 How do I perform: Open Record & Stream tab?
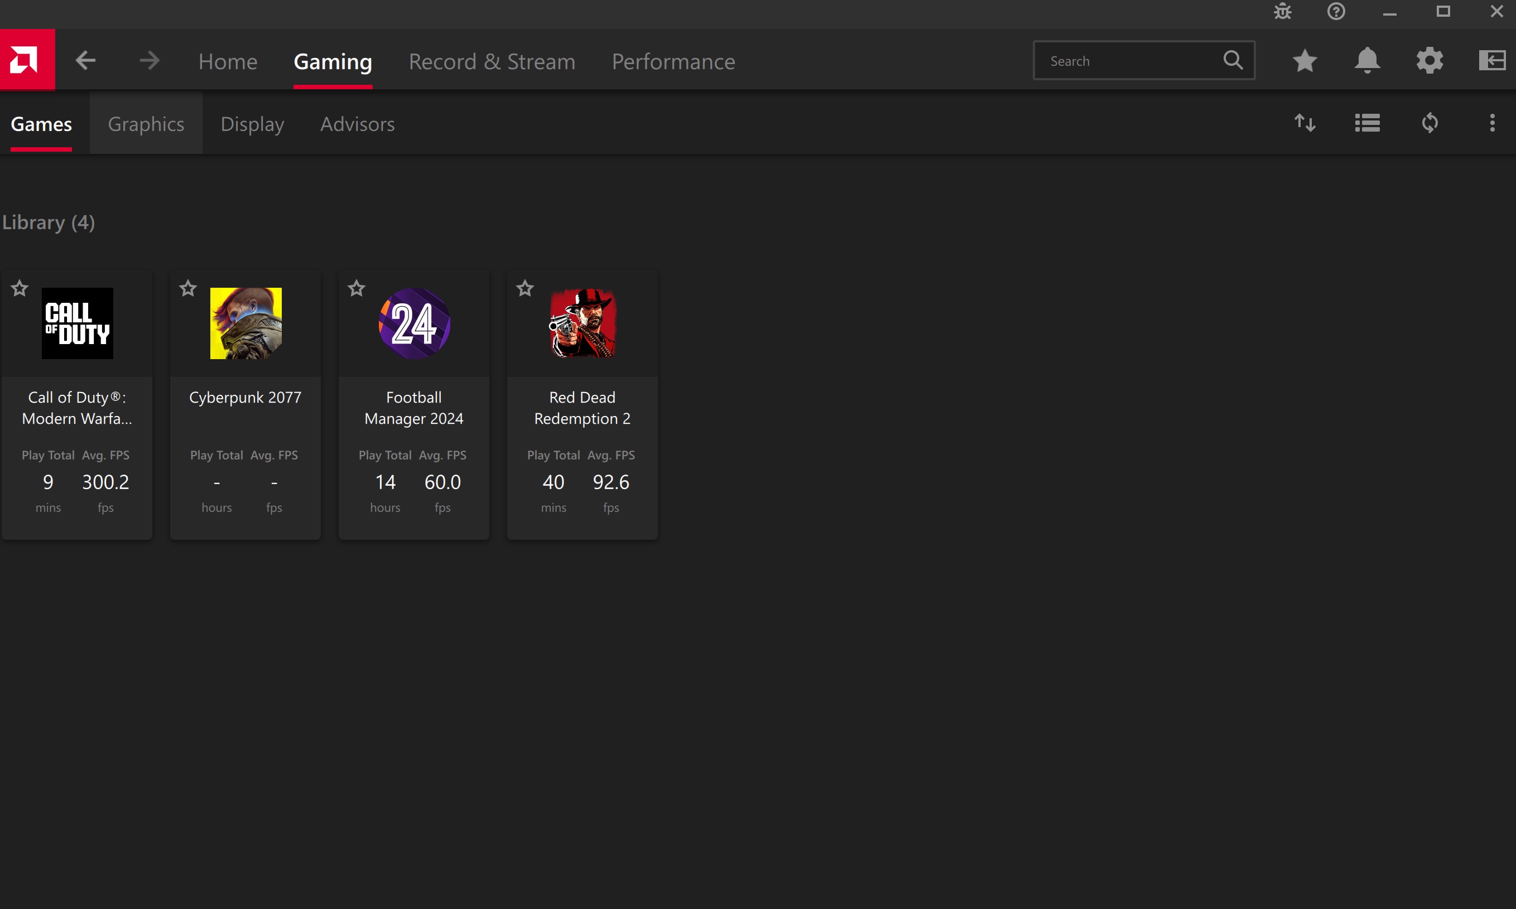click(x=492, y=61)
